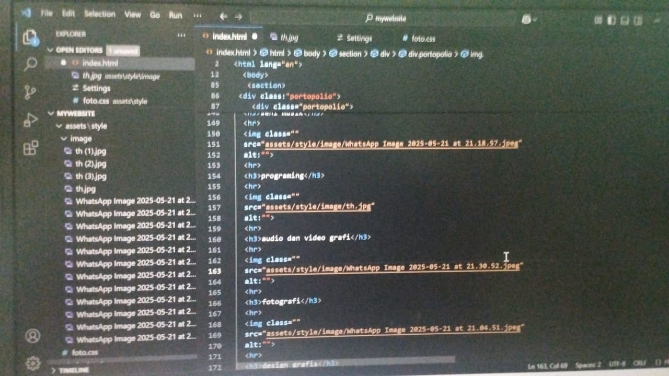Screen dimensions: 669x376
Task: Open the Manage gear icon
Action: pyautogui.click(x=33, y=362)
